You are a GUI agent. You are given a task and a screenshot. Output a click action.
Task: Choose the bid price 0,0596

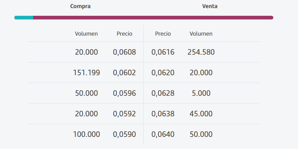(x=125, y=93)
